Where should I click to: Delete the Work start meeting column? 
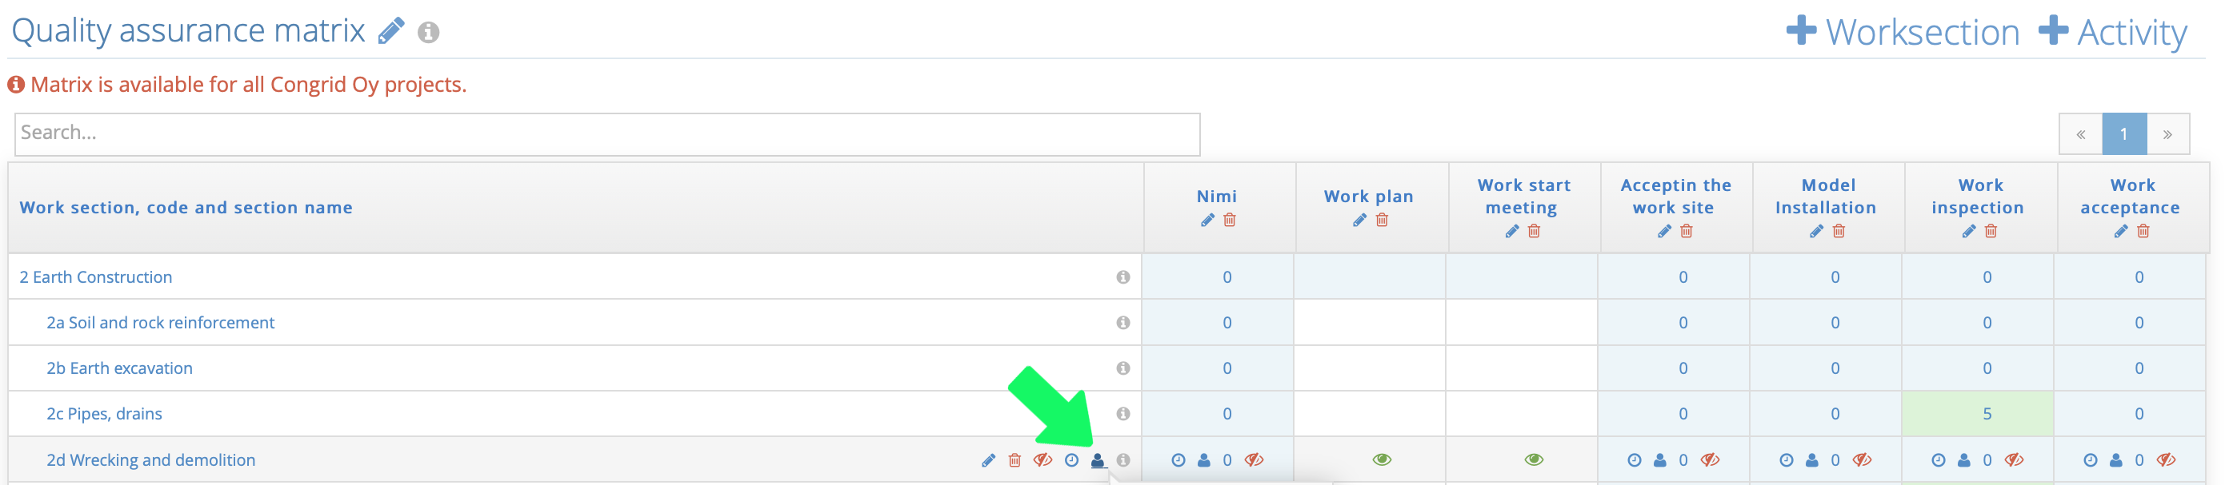1534,231
